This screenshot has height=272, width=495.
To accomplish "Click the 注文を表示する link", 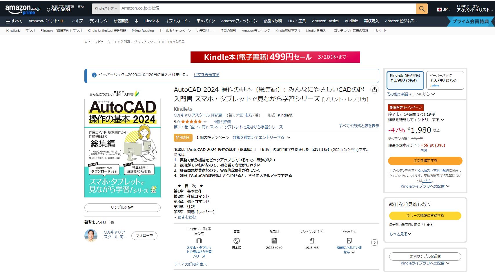I will pos(206,75).
